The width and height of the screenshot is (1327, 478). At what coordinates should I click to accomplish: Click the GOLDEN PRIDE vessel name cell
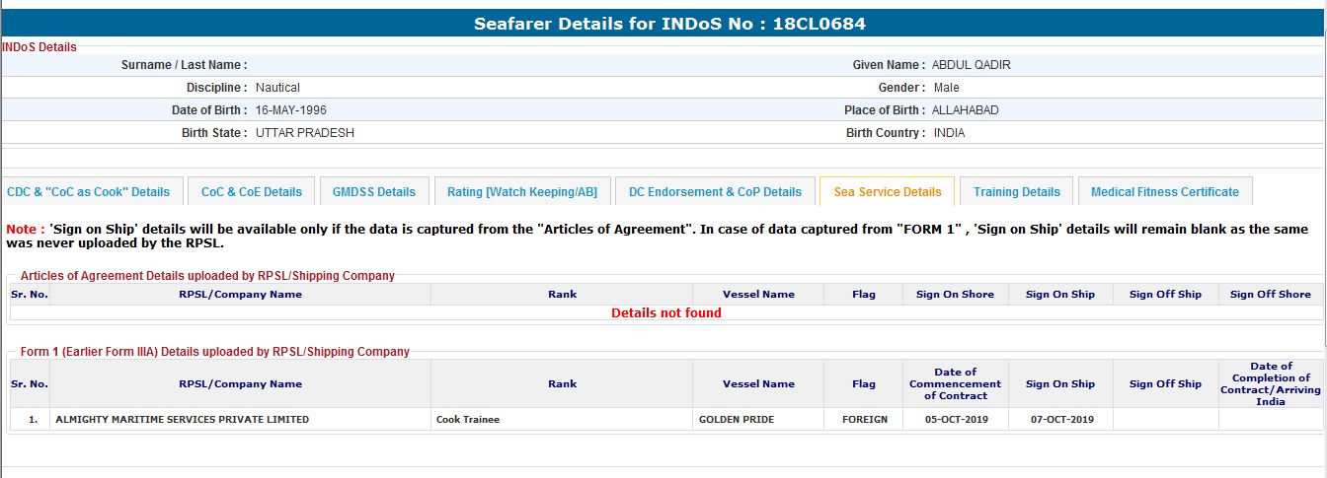point(736,420)
